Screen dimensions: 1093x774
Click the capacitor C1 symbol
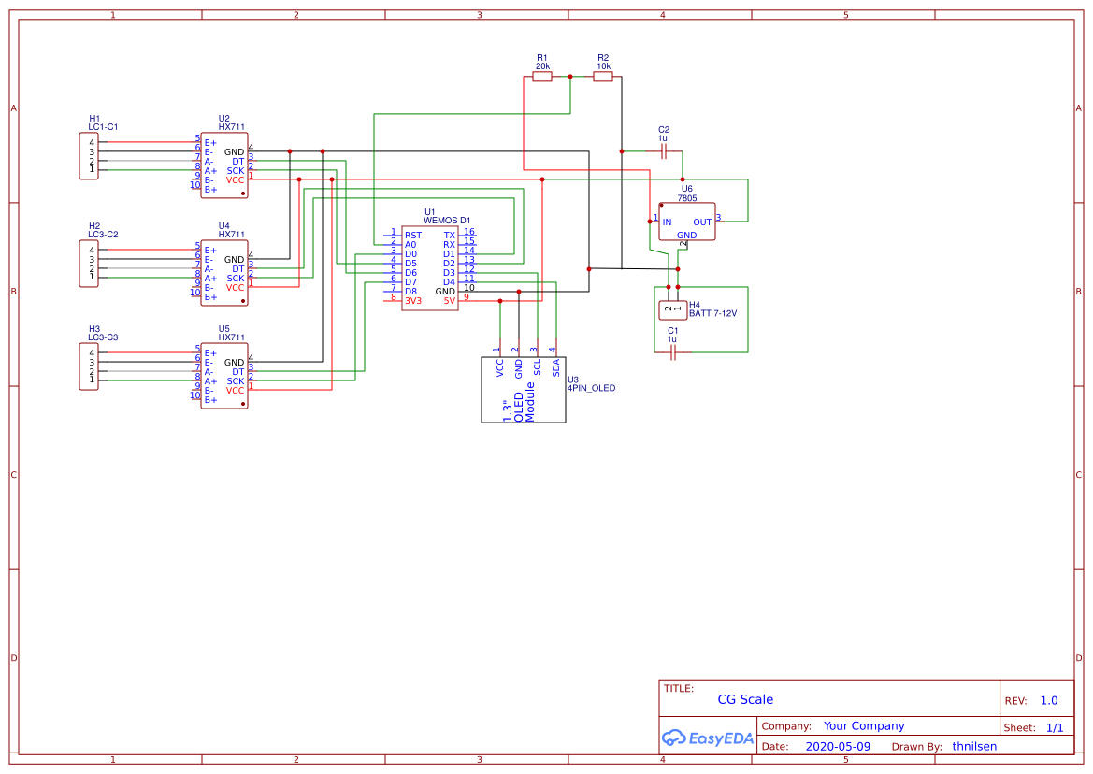(x=671, y=348)
